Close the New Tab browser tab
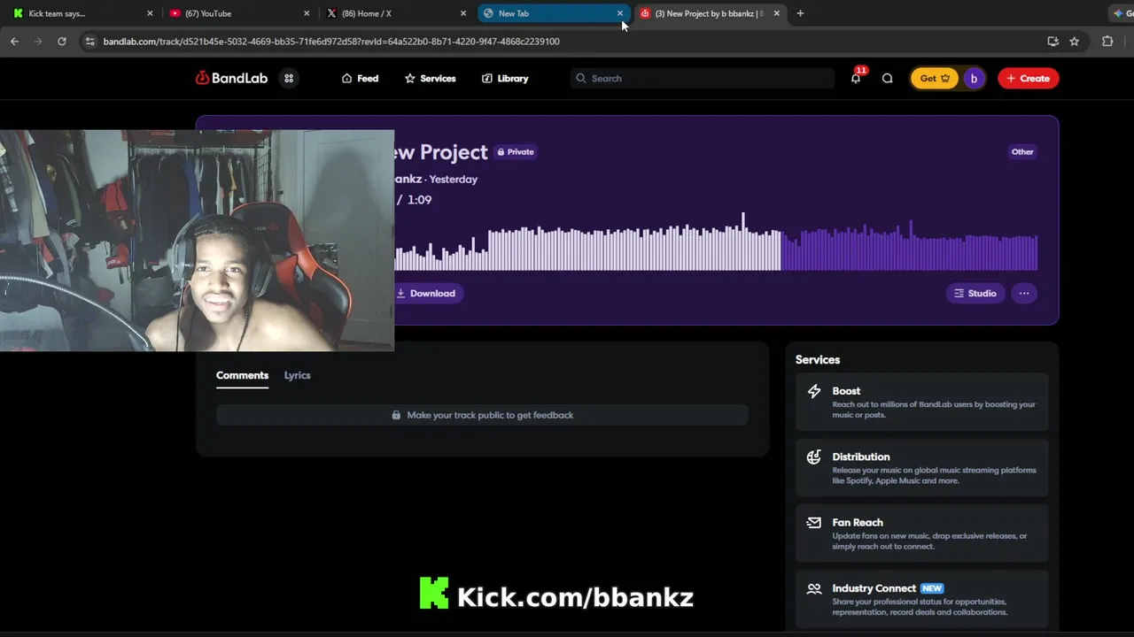The height and width of the screenshot is (637, 1134). click(x=620, y=13)
